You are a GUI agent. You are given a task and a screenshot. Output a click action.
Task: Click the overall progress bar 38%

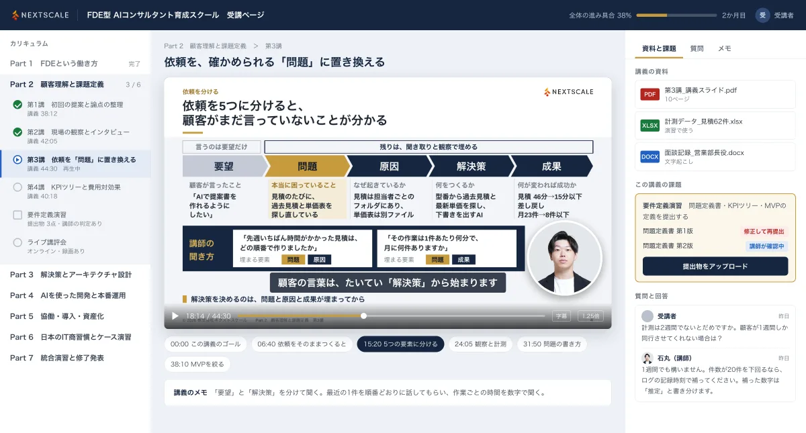point(676,15)
